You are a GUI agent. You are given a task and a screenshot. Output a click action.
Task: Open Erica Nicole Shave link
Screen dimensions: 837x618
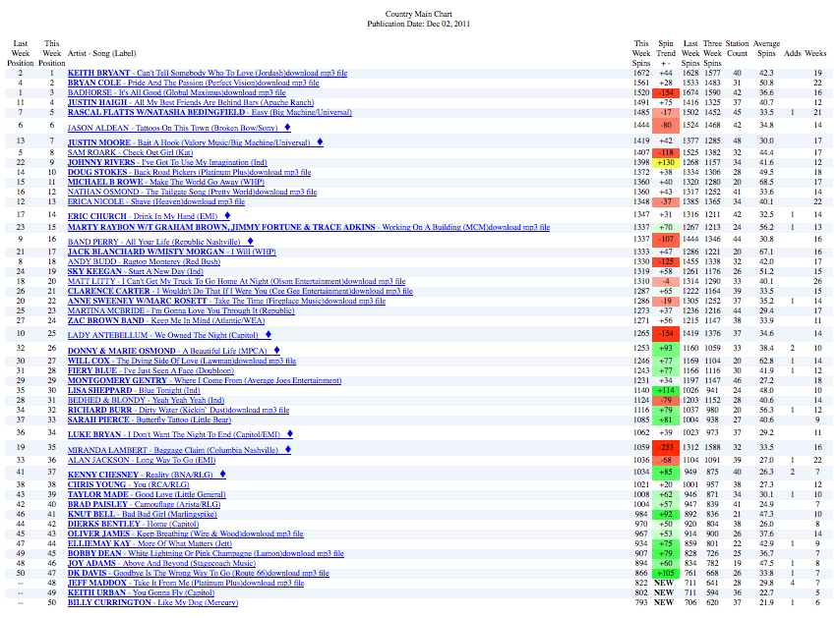[x=156, y=201]
